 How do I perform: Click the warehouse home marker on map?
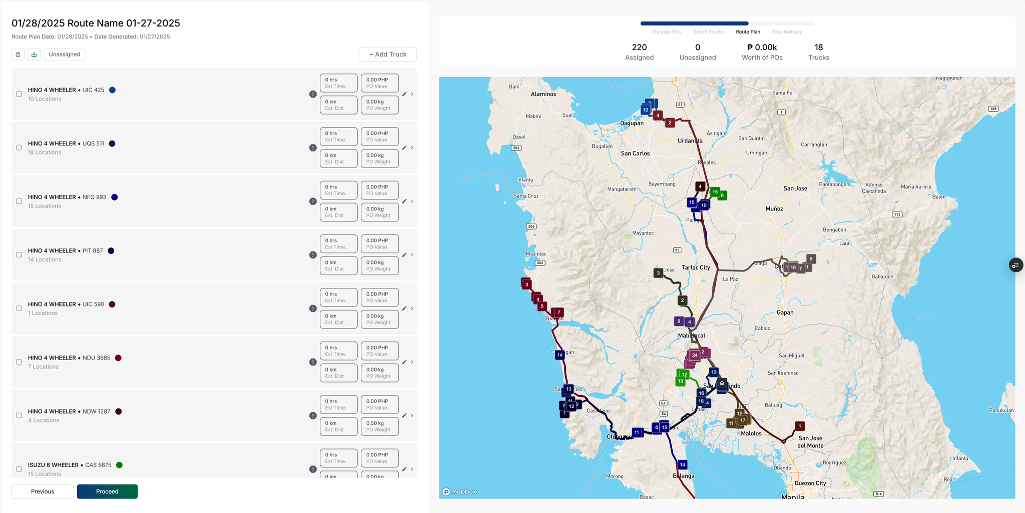click(722, 383)
